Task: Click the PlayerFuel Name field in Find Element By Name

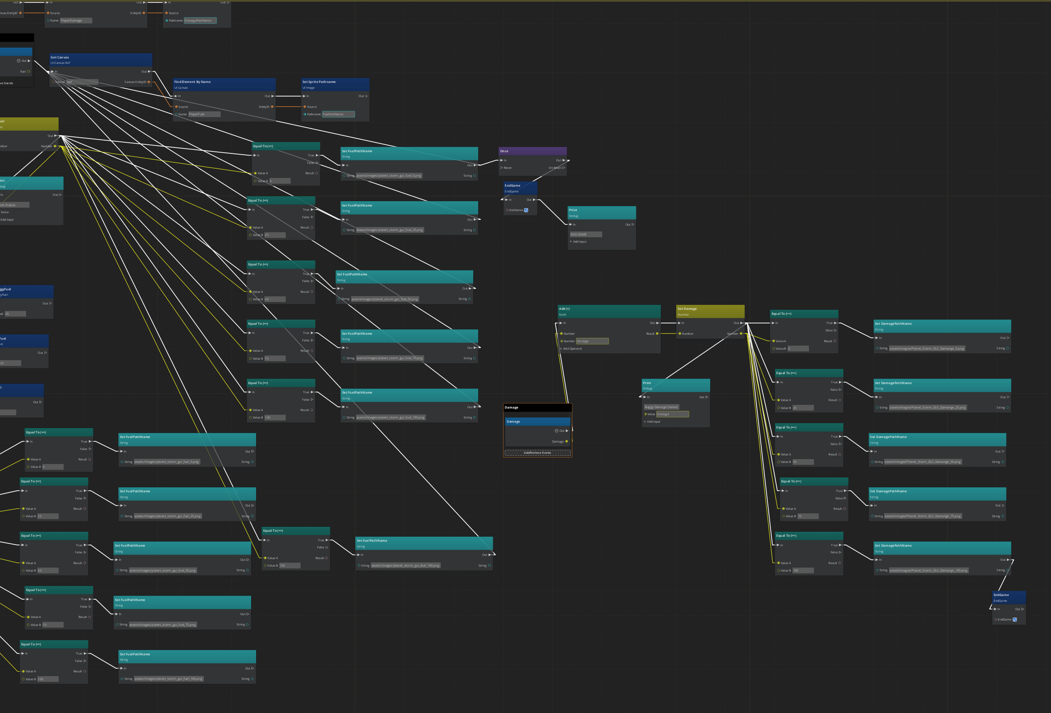Action: pos(204,114)
